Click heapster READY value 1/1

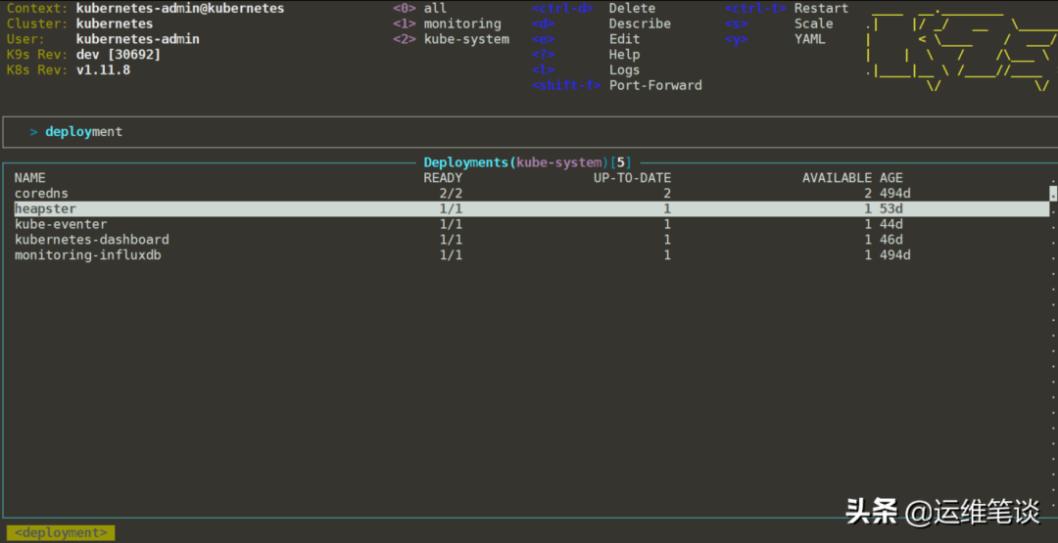point(451,208)
